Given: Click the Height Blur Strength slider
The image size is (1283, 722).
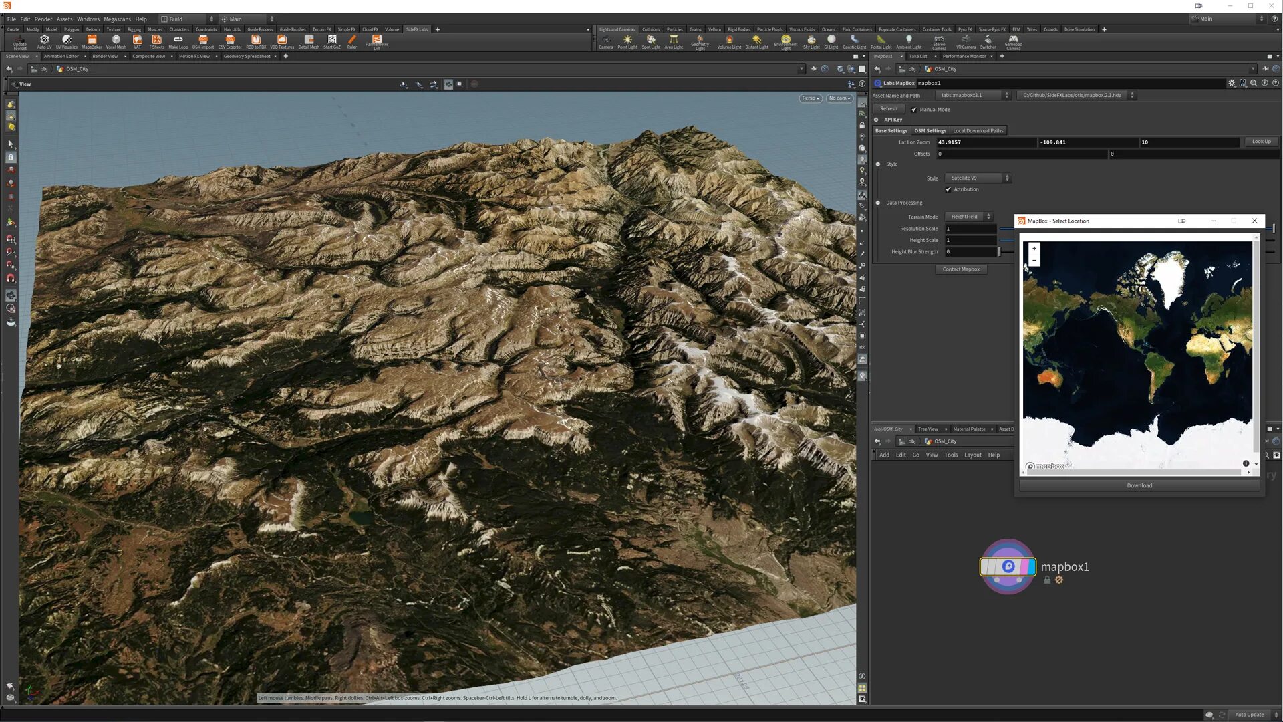Looking at the screenshot, I should click(1000, 252).
